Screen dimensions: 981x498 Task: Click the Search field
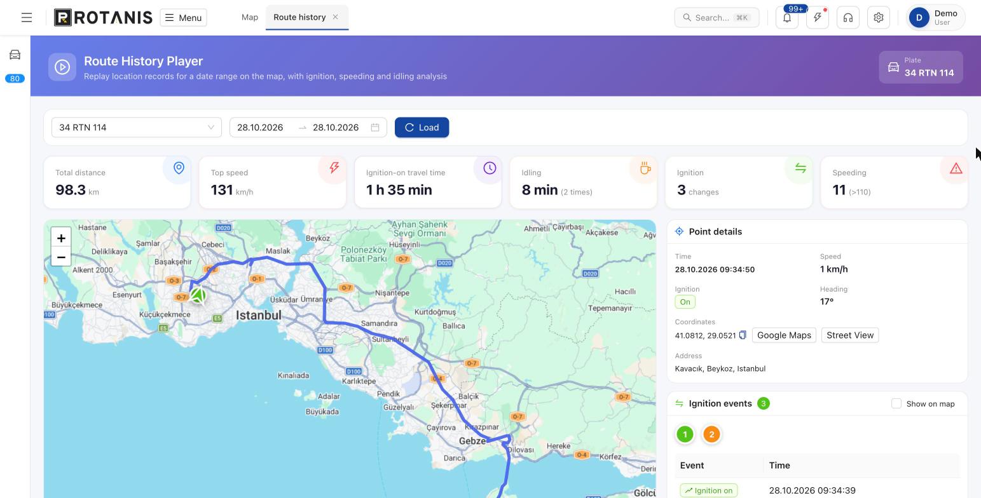point(717,18)
